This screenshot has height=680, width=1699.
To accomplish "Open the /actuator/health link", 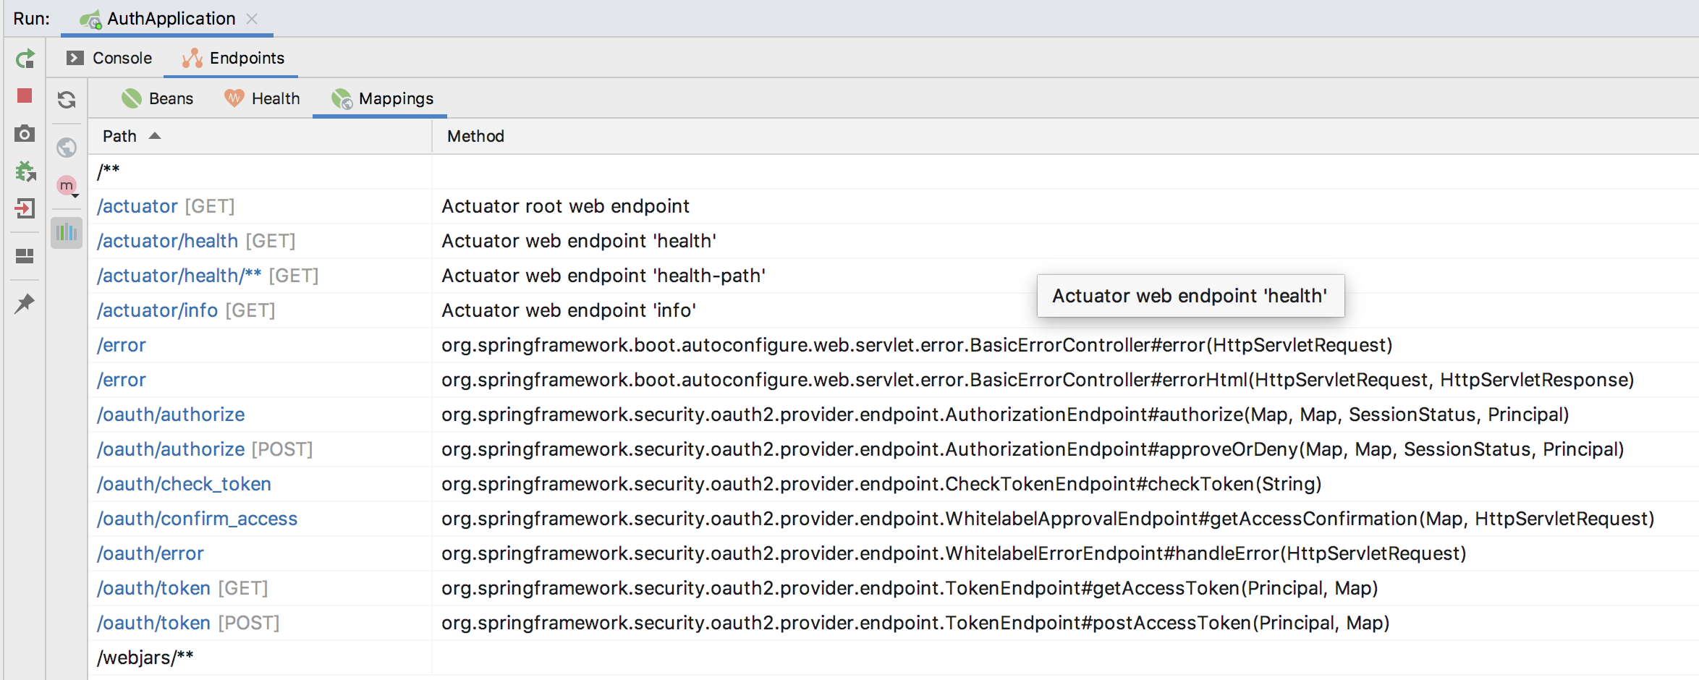I will tap(168, 241).
